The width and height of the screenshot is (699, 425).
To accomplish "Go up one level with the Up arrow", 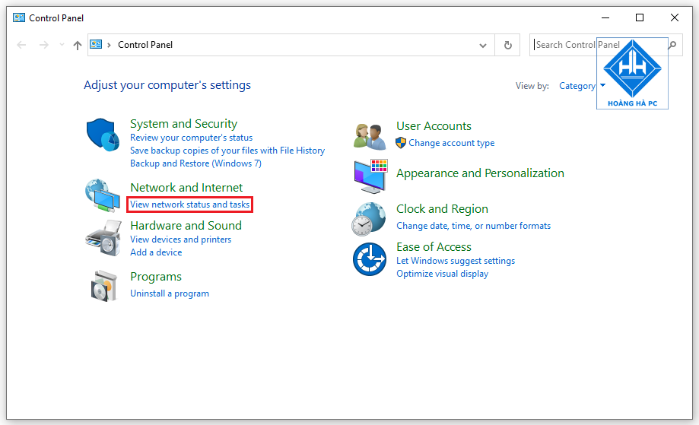I will click(x=78, y=45).
